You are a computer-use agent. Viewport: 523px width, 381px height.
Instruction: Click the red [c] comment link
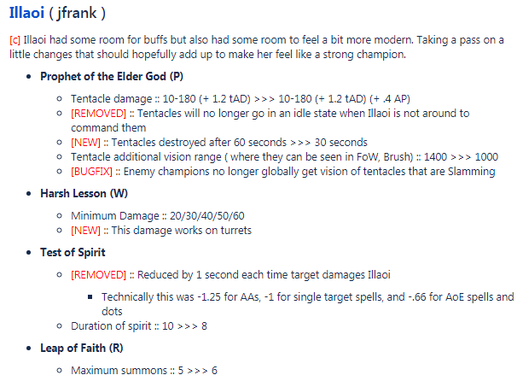click(x=15, y=40)
